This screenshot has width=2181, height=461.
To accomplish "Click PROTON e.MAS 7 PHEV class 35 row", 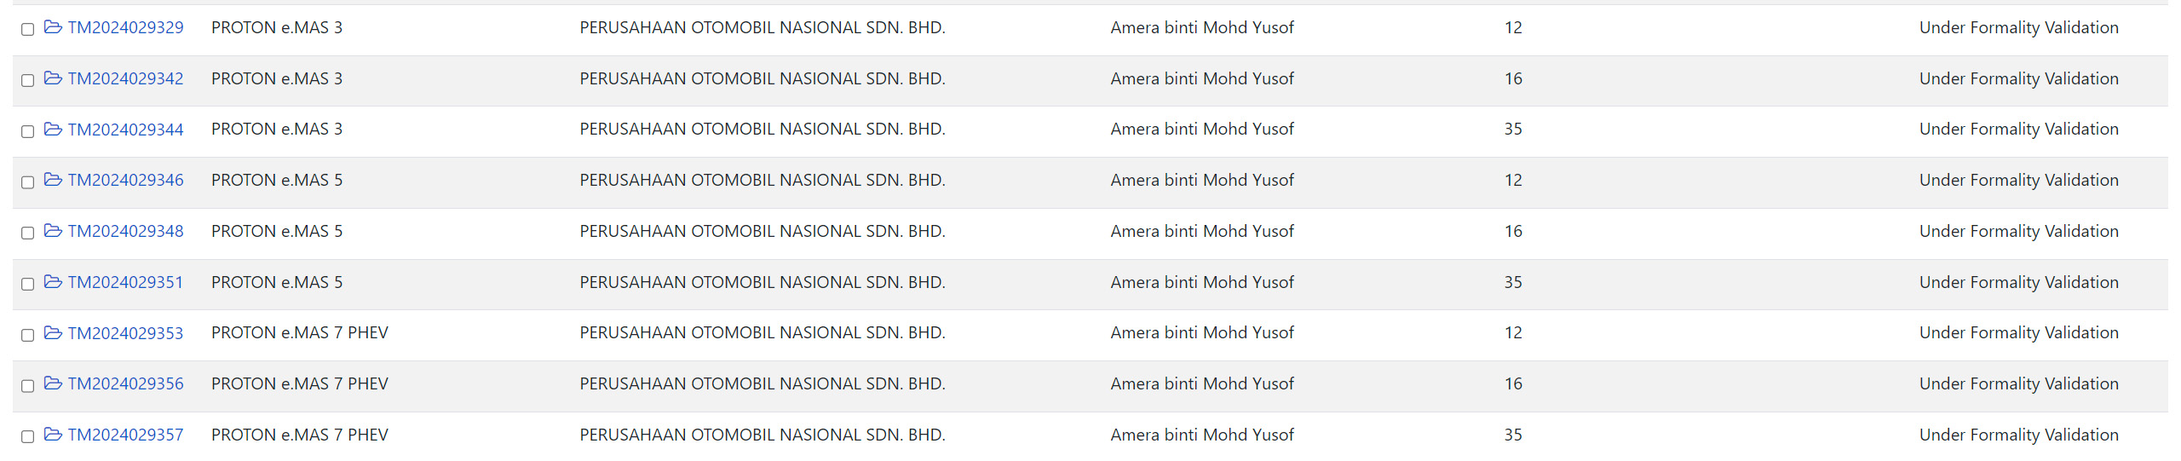I will 300,435.
